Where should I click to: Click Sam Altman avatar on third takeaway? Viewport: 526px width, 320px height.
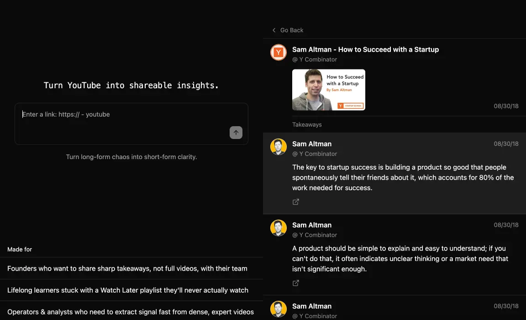pos(279,309)
